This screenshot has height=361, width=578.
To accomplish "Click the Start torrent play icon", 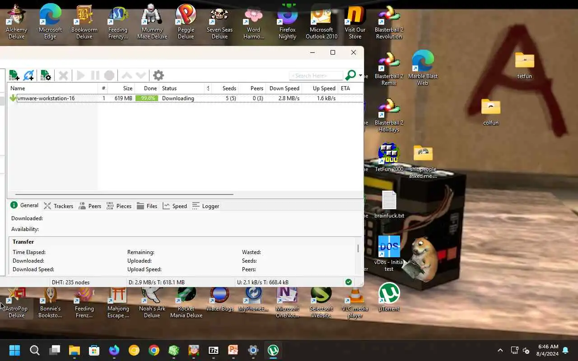I will pos(81,75).
